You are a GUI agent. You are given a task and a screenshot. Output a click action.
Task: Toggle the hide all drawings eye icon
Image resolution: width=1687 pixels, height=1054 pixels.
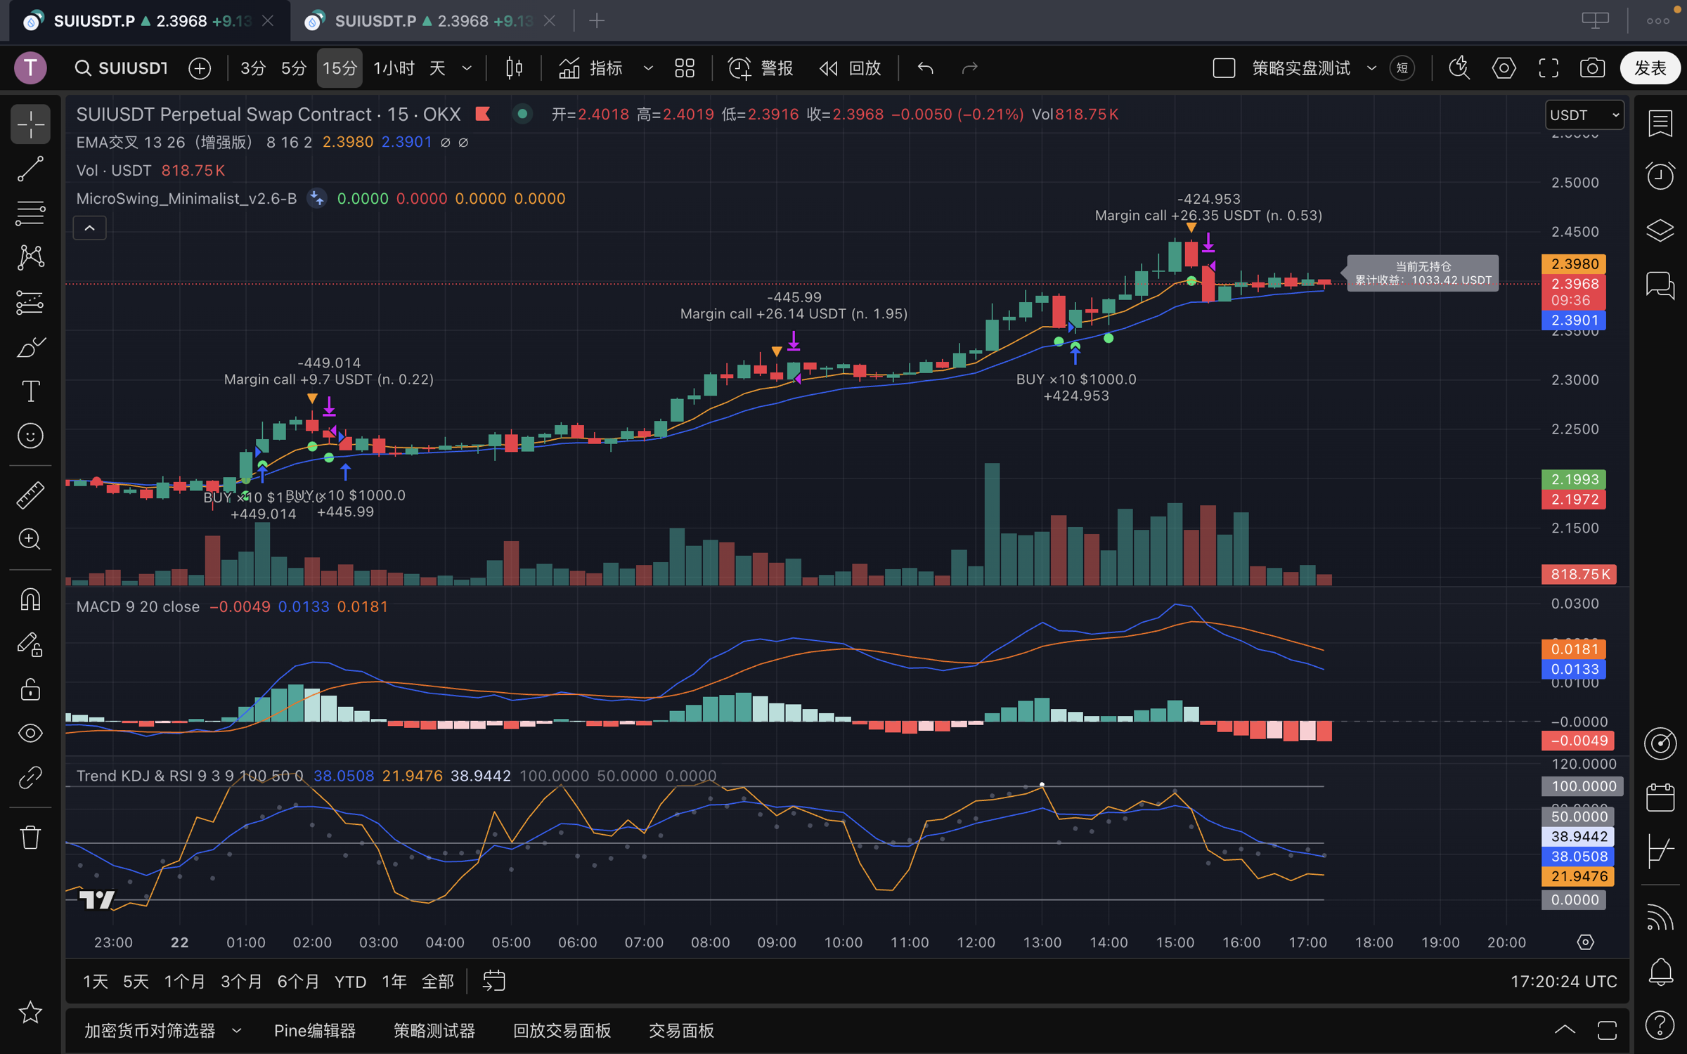click(x=30, y=733)
